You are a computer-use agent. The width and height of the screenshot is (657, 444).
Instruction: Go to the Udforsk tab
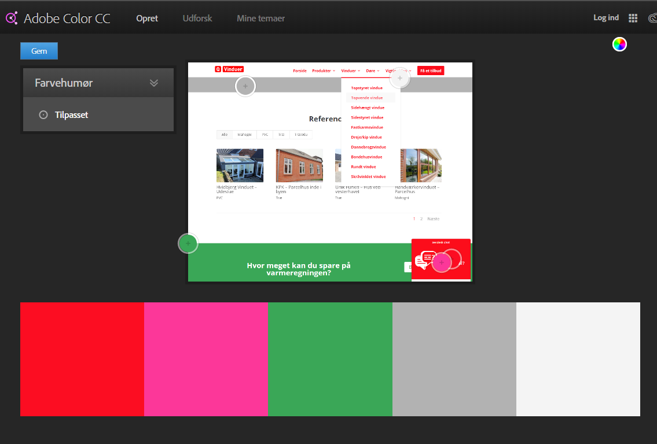(x=197, y=18)
